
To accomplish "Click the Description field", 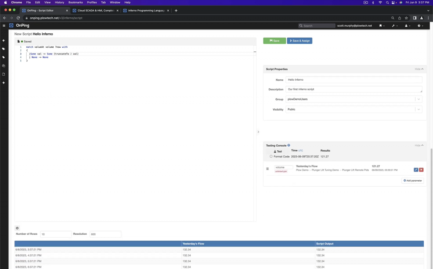I will (x=354, y=90).
